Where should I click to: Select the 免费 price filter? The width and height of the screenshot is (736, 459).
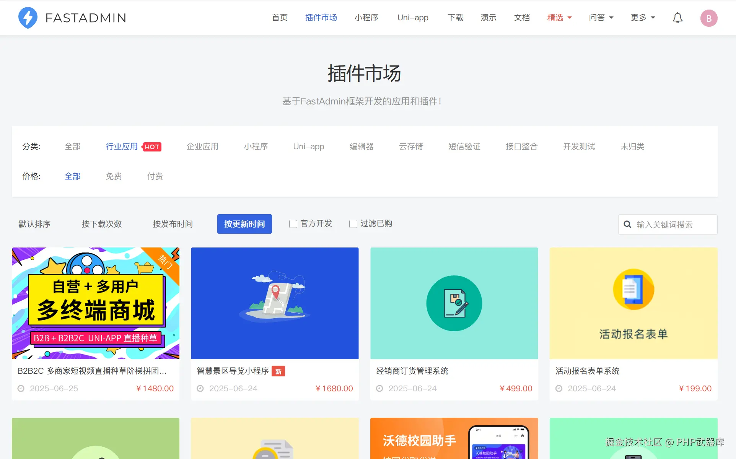pos(114,176)
